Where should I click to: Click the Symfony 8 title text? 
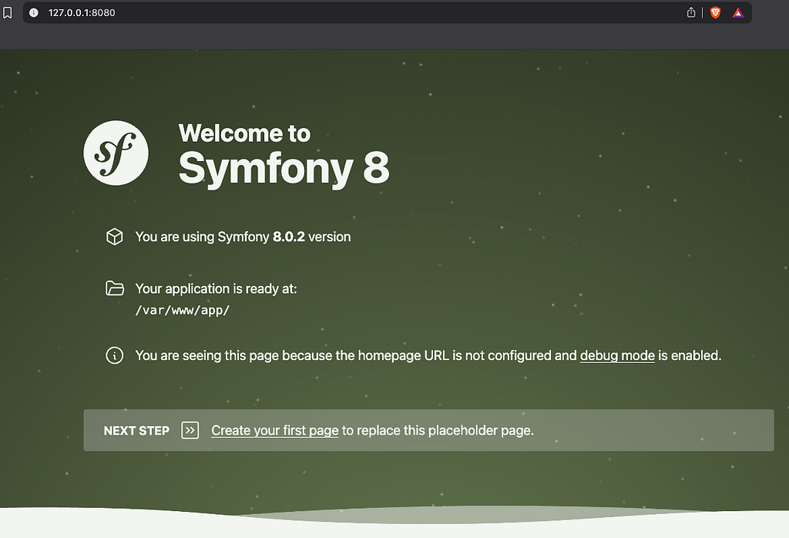[284, 169]
